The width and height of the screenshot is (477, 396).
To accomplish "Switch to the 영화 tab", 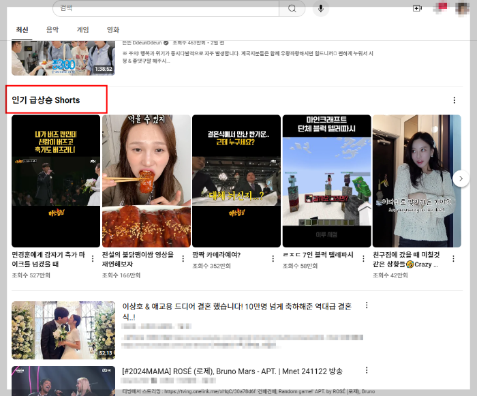I will pyautogui.click(x=113, y=30).
